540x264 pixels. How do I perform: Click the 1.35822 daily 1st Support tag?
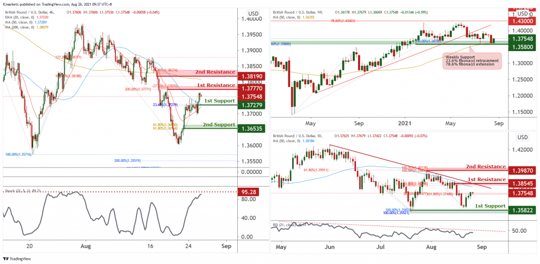[x=522, y=210]
